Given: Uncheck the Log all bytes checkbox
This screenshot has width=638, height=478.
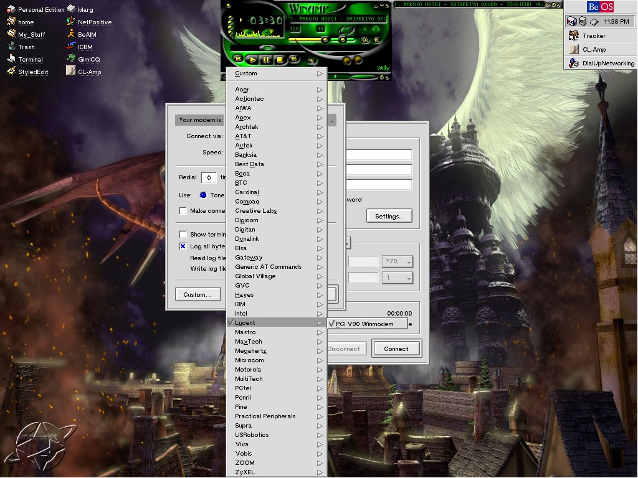Looking at the screenshot, I should (183, 246).
